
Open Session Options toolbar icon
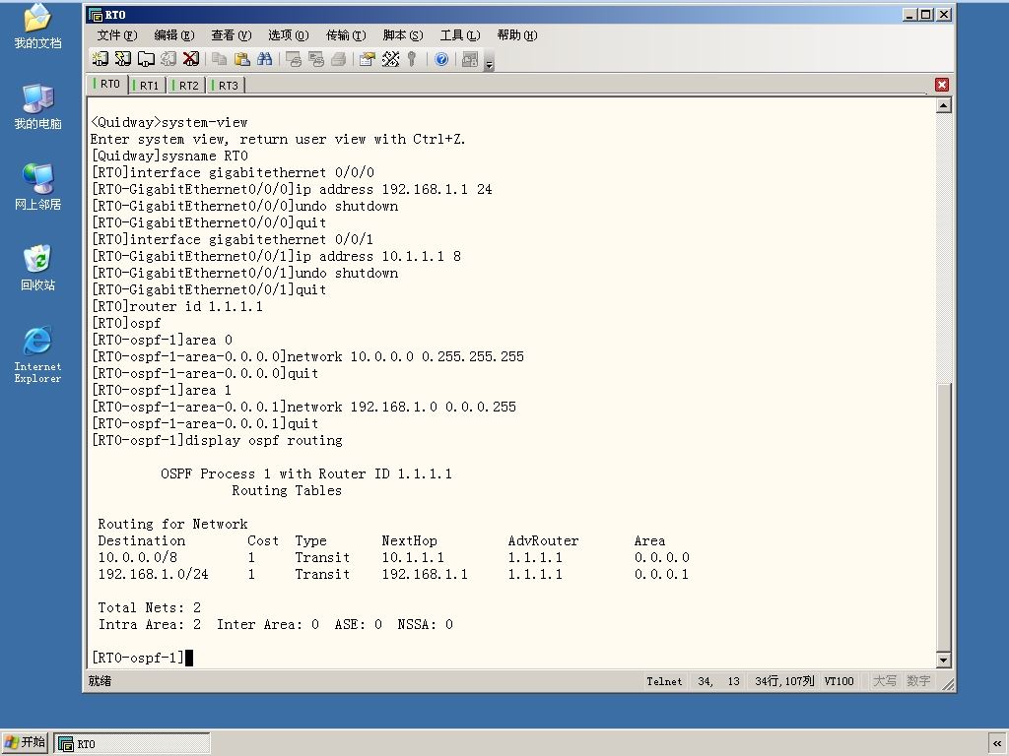click(x=367, y=59)
